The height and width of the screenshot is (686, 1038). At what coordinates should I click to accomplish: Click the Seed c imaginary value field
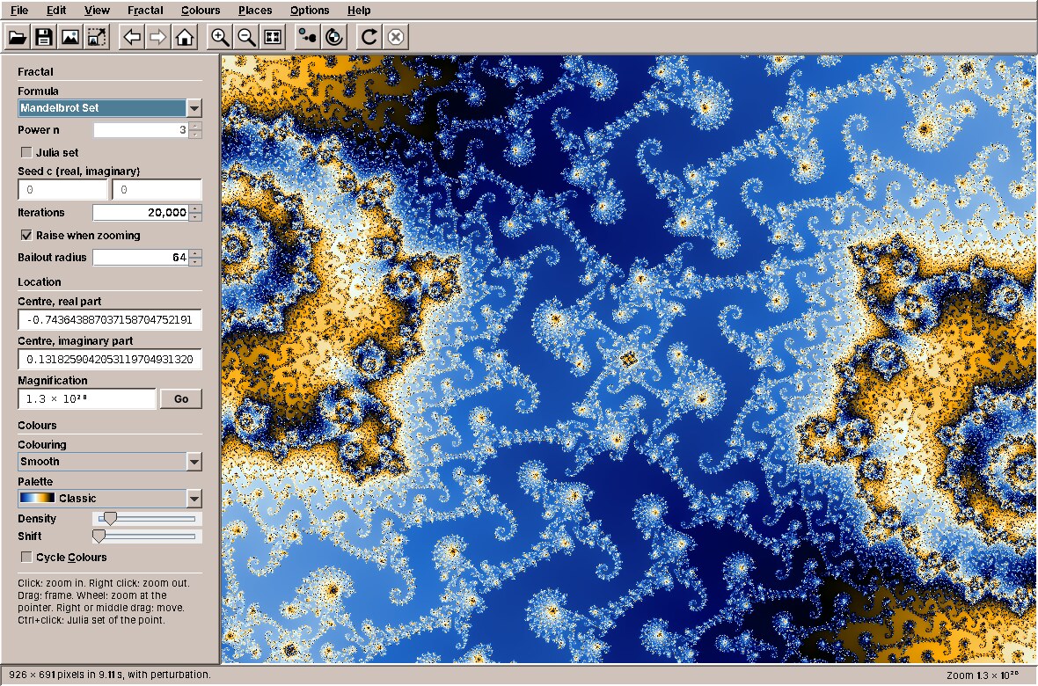[157, 189]
